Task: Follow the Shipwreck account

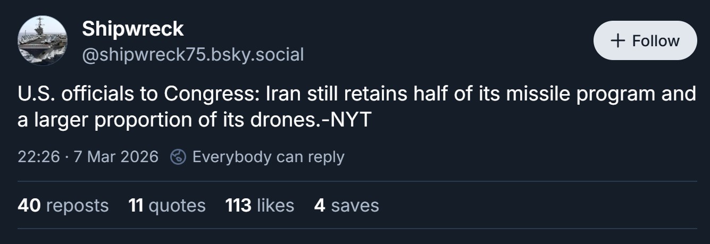Action: coord(645,40)
